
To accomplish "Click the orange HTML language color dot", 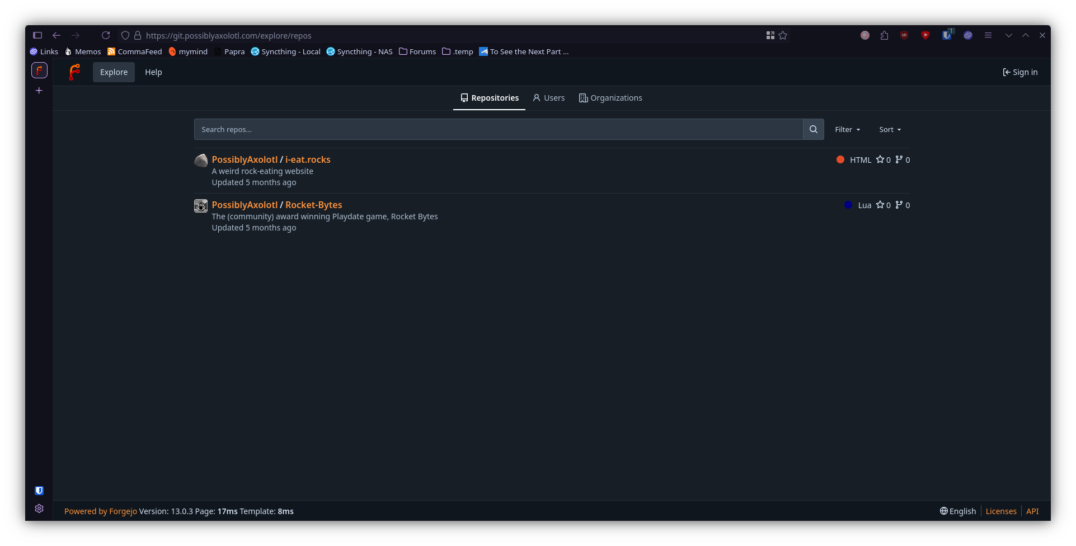I will pyautogui.click(x=840, y=159).
